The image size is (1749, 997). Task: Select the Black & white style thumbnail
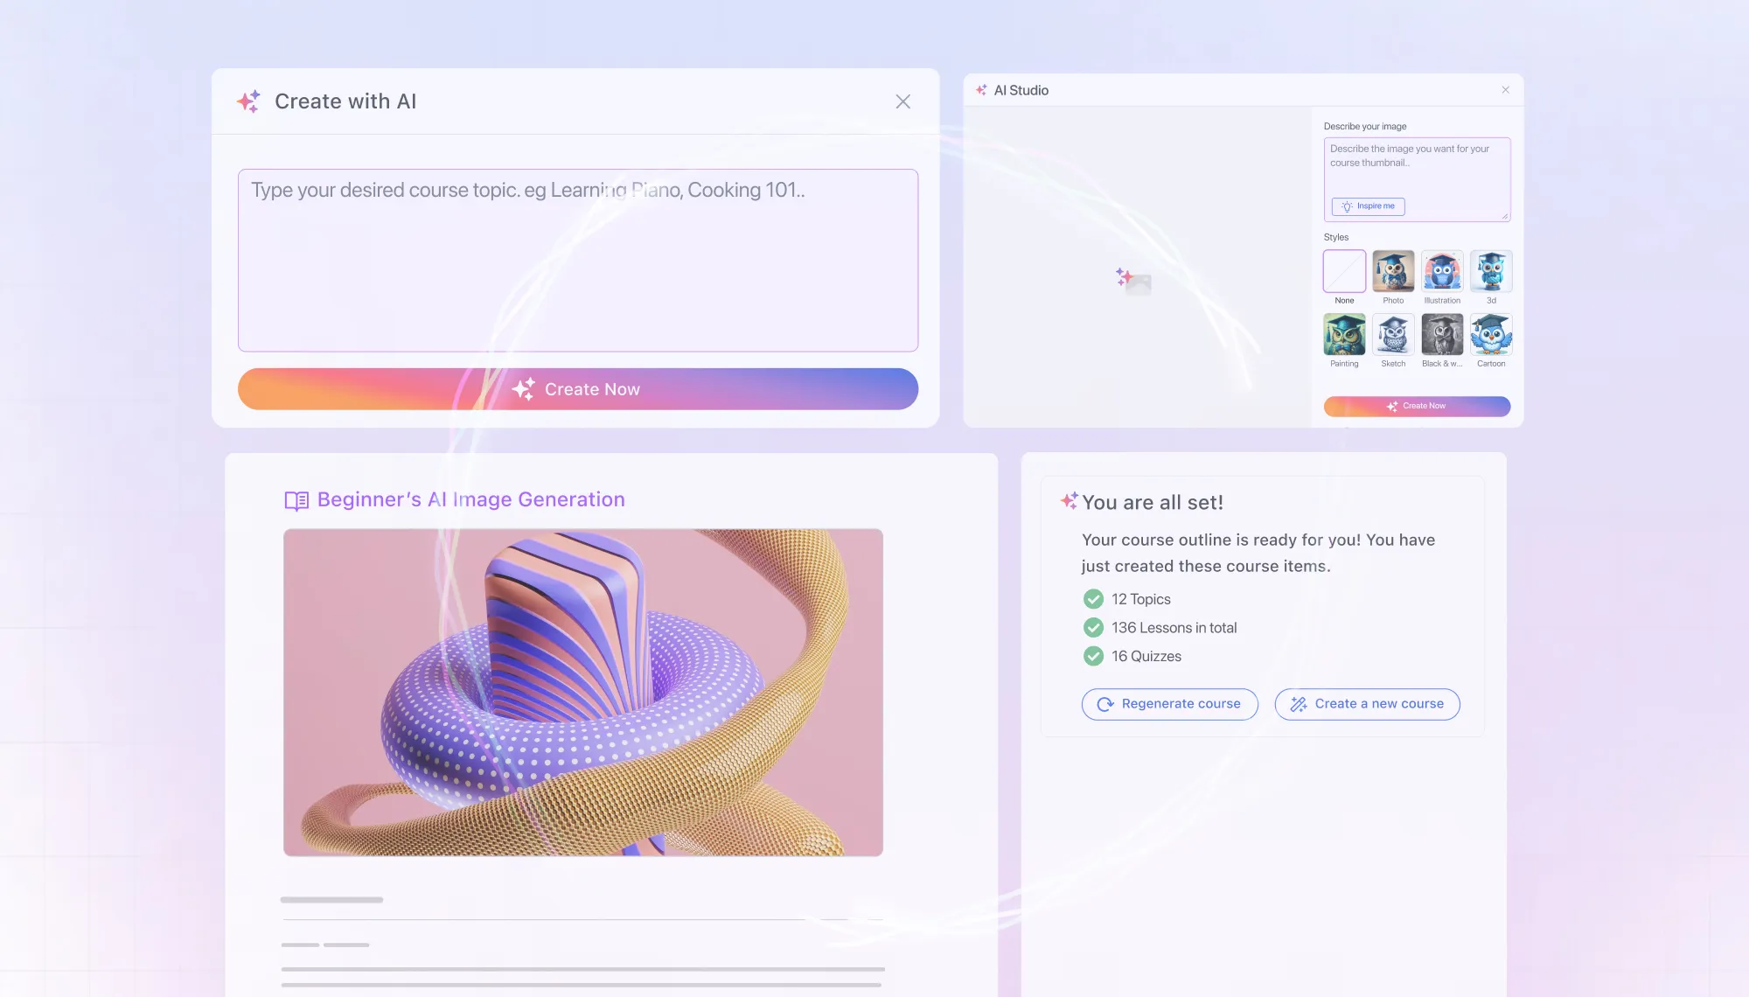pyautogui.click(x=1442, y=334)
